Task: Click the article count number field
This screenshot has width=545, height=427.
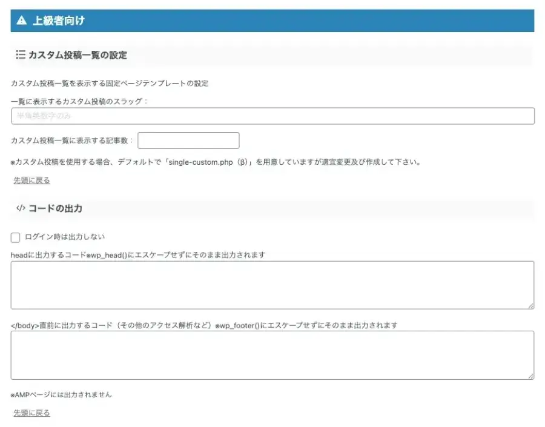Action: (188, 140)
